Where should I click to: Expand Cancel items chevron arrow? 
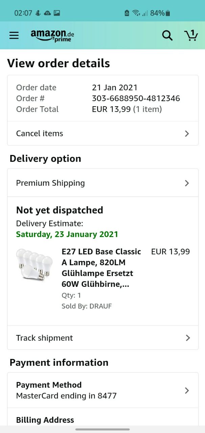(187, 134)
